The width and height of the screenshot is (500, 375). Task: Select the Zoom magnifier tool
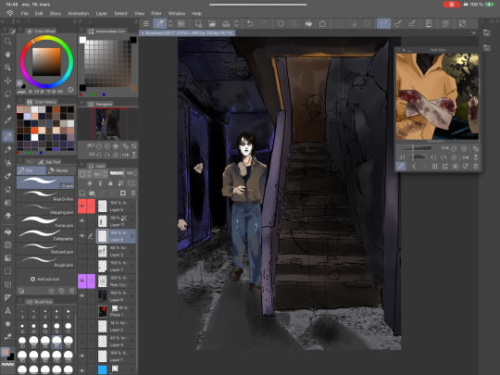(x=7, y=41)
